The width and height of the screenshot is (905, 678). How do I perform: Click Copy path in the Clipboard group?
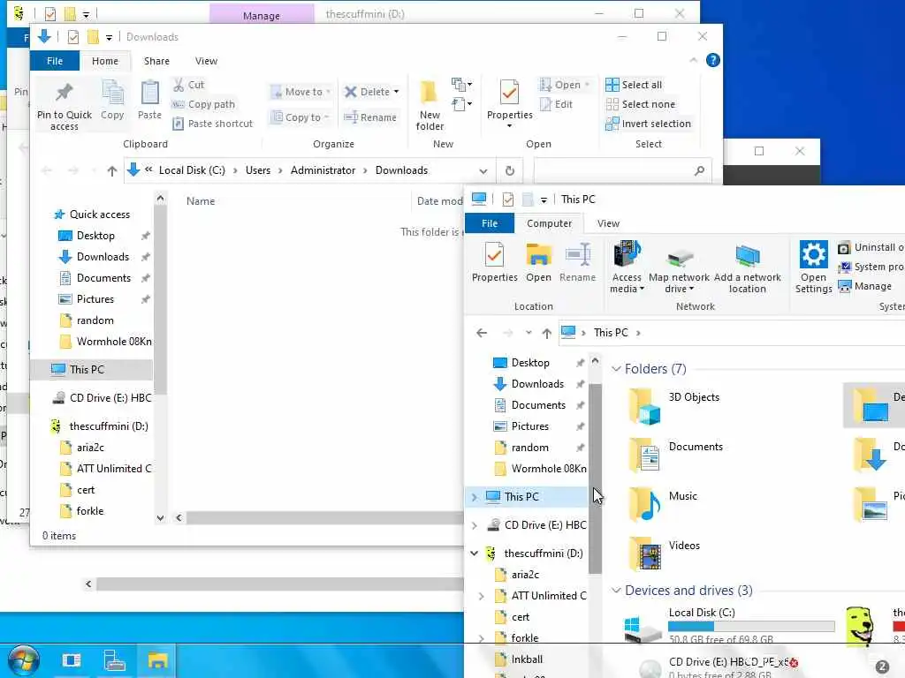click(x=204, y=104)
